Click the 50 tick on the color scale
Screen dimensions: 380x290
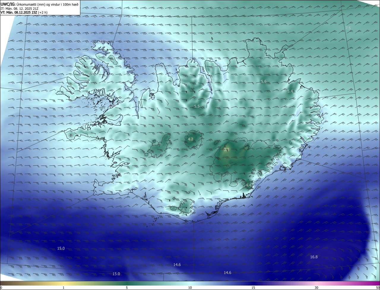click(x=378, y=288)
